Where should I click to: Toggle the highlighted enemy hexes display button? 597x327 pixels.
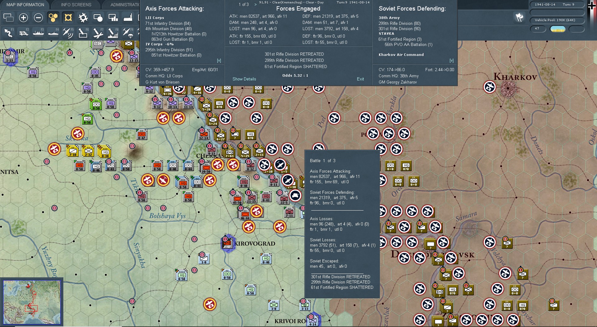pyautogui.click(x=68, y=18)
